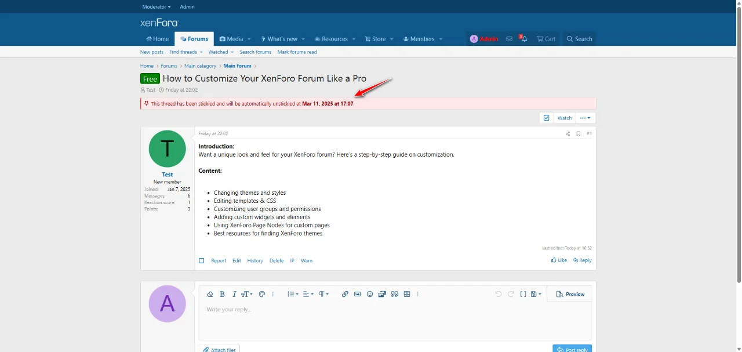The width and height of the screenshot is (742, 352).
Task: Open the font size dropdown
Action: [247, 294]
